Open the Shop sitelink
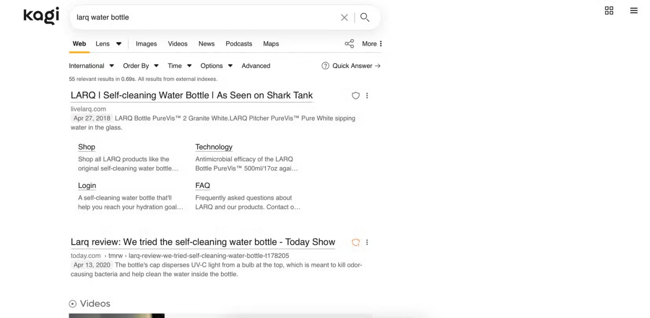The height and width of the screenshot is (318, 650). click(86, 147)
